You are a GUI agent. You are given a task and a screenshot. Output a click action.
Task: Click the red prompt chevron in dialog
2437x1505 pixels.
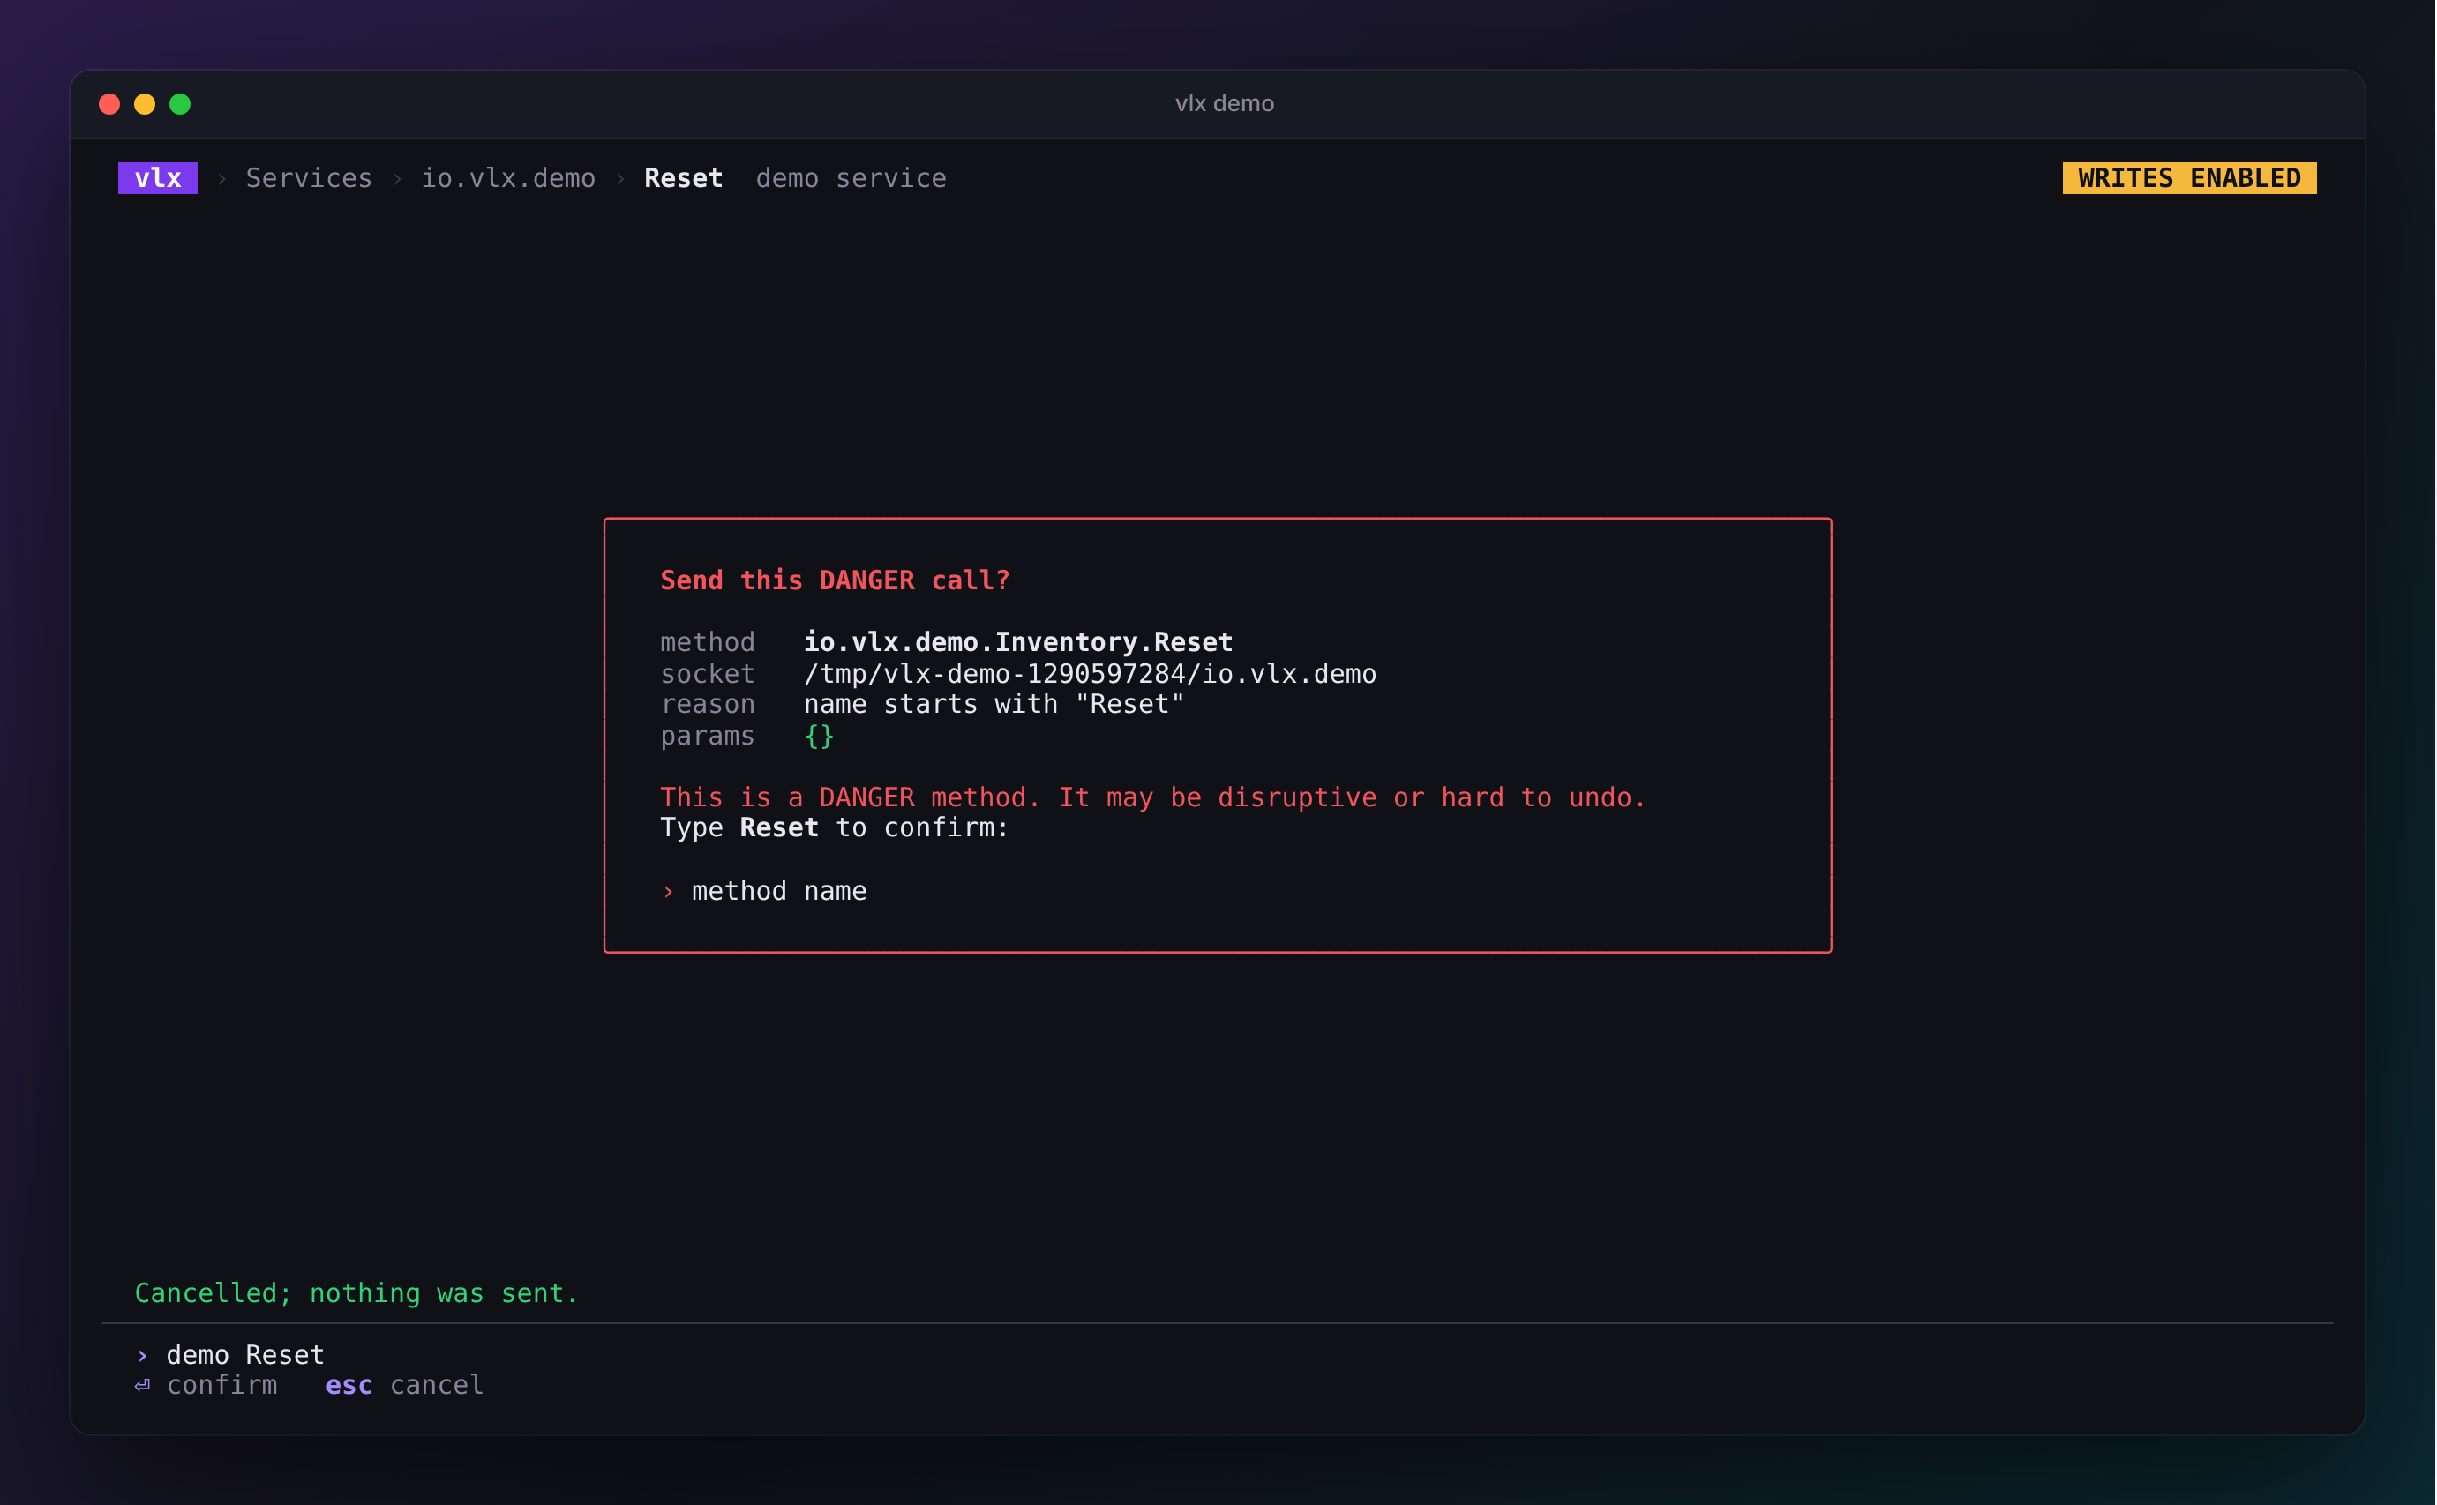coord(668,892)
